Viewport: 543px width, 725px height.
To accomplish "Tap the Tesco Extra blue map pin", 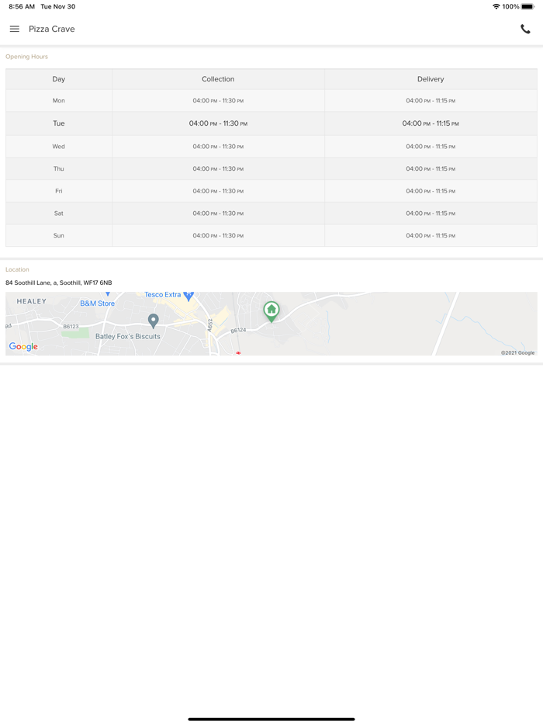I will [188, 296].
